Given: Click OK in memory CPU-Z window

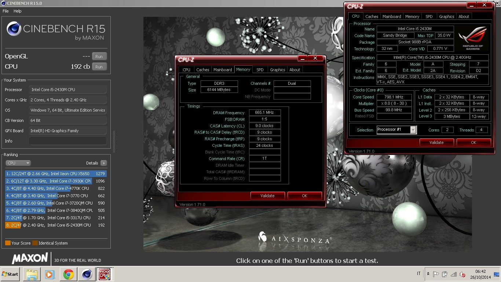Looking at the screenshot, I should coord(304,196).
